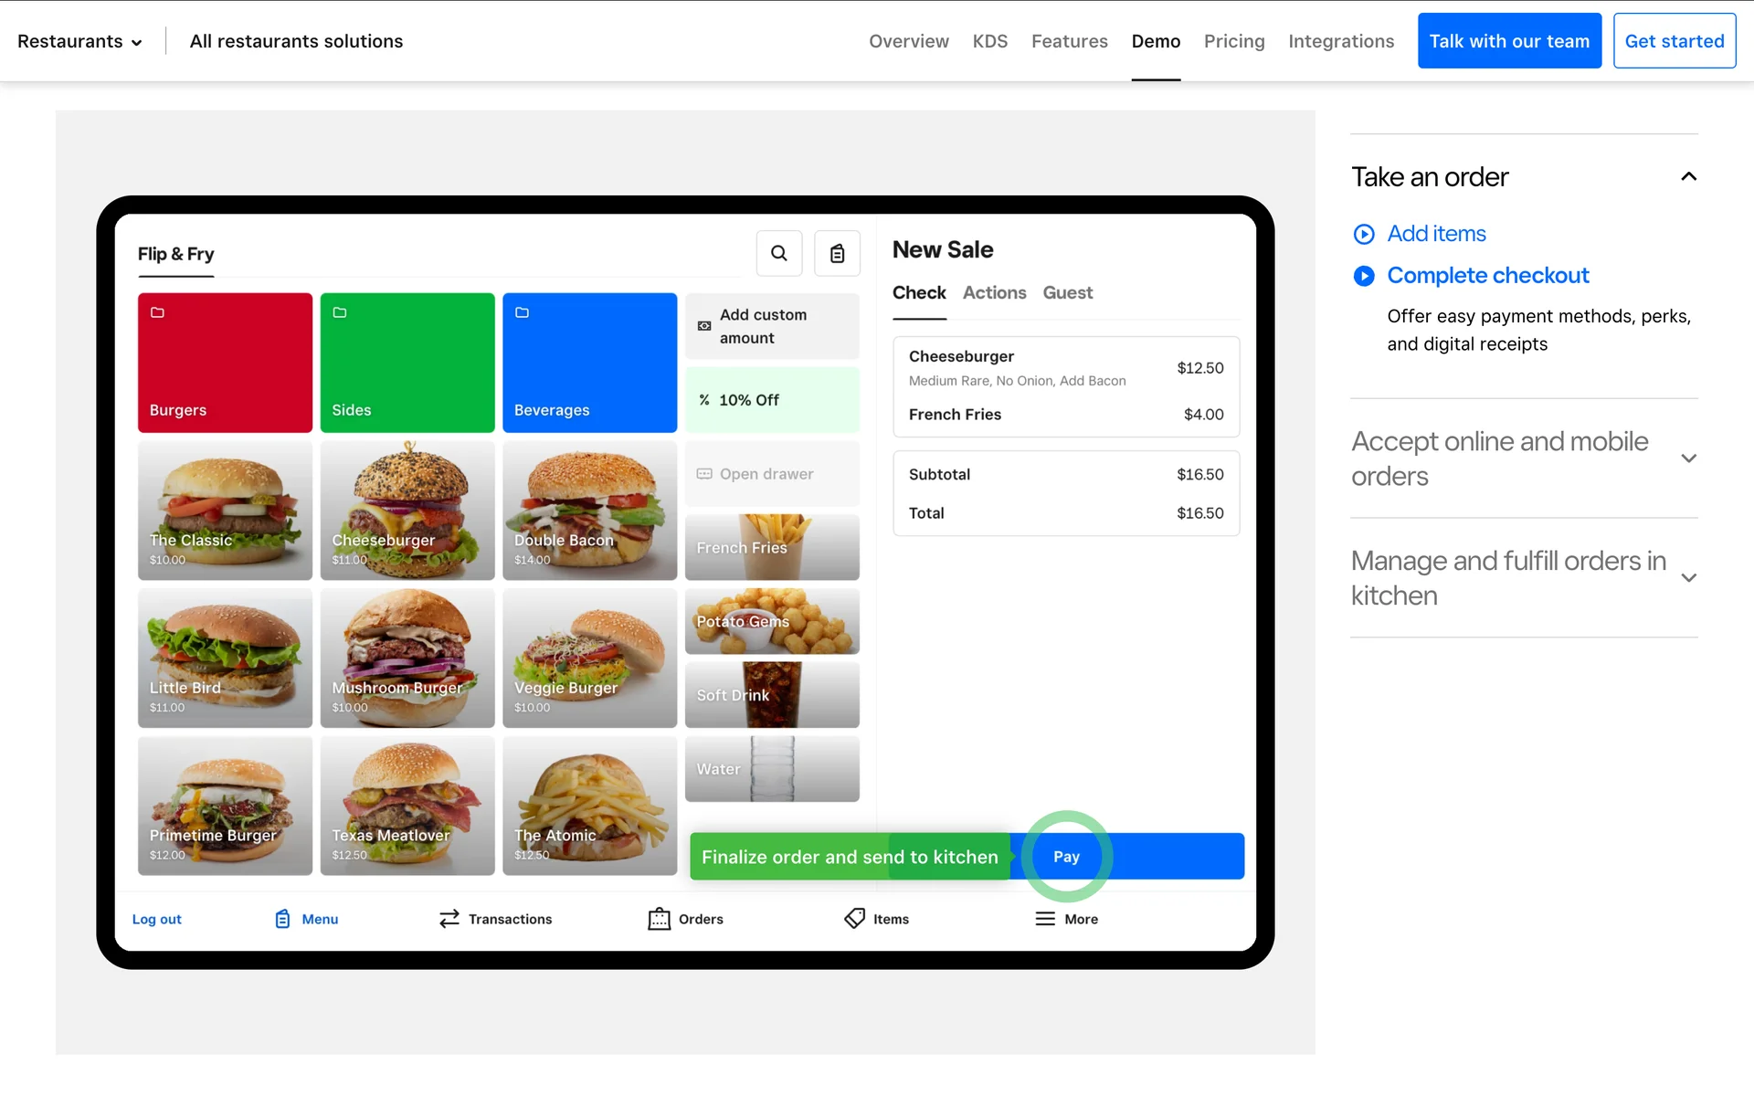This screenshot has width=1754, height=1096.
Task: Collapse the Take an order section
Action: [1688, 176]
